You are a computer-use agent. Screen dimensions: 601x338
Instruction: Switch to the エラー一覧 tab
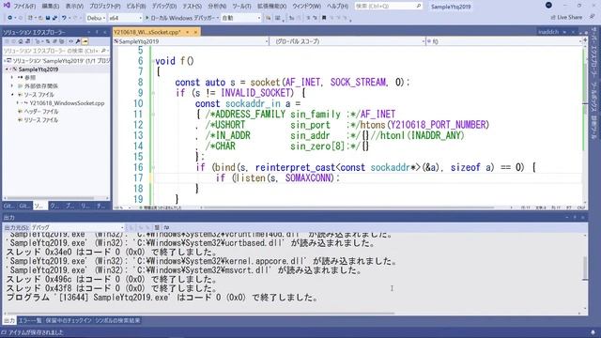tap(30, 320)
